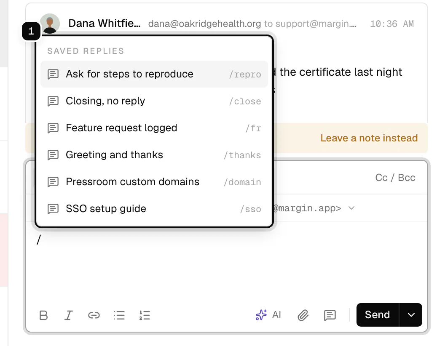Toggle bold formatting in the reply editor

[x=43, y=315]
